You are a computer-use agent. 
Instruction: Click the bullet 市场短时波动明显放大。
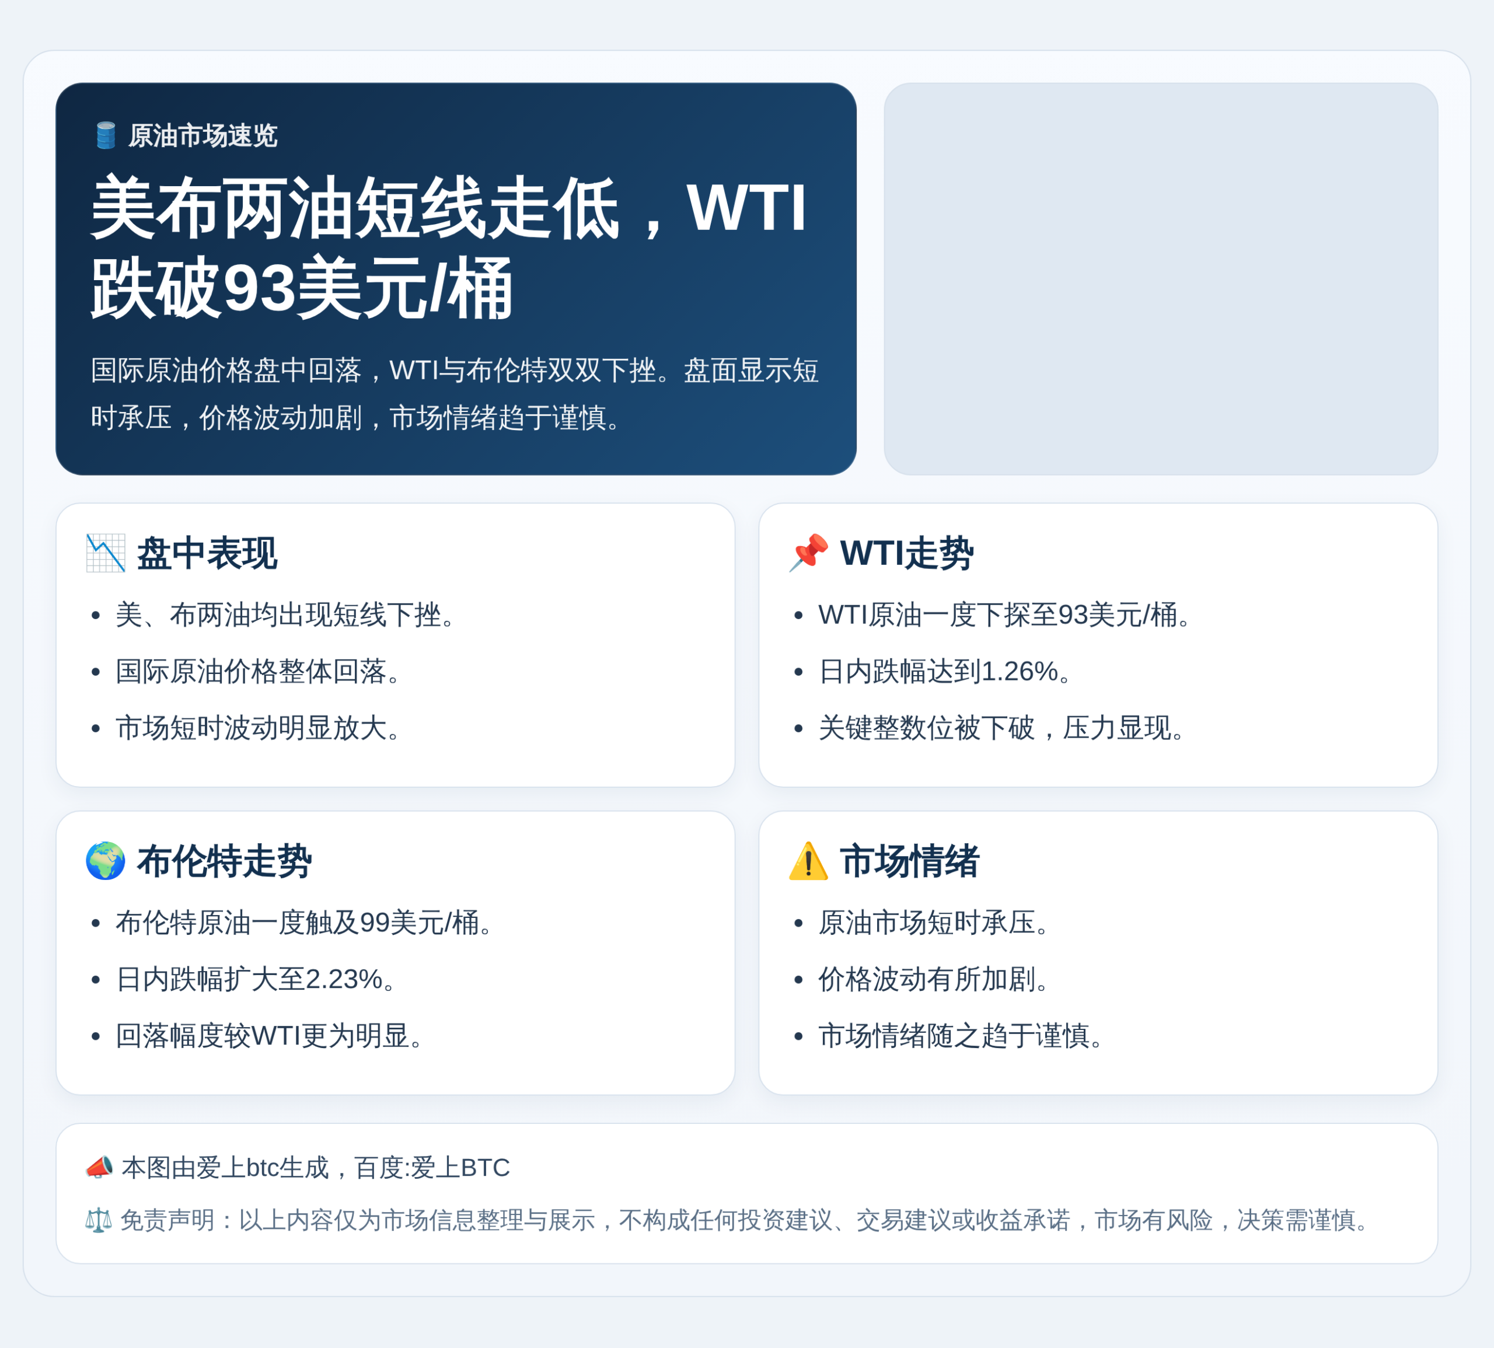259,727
